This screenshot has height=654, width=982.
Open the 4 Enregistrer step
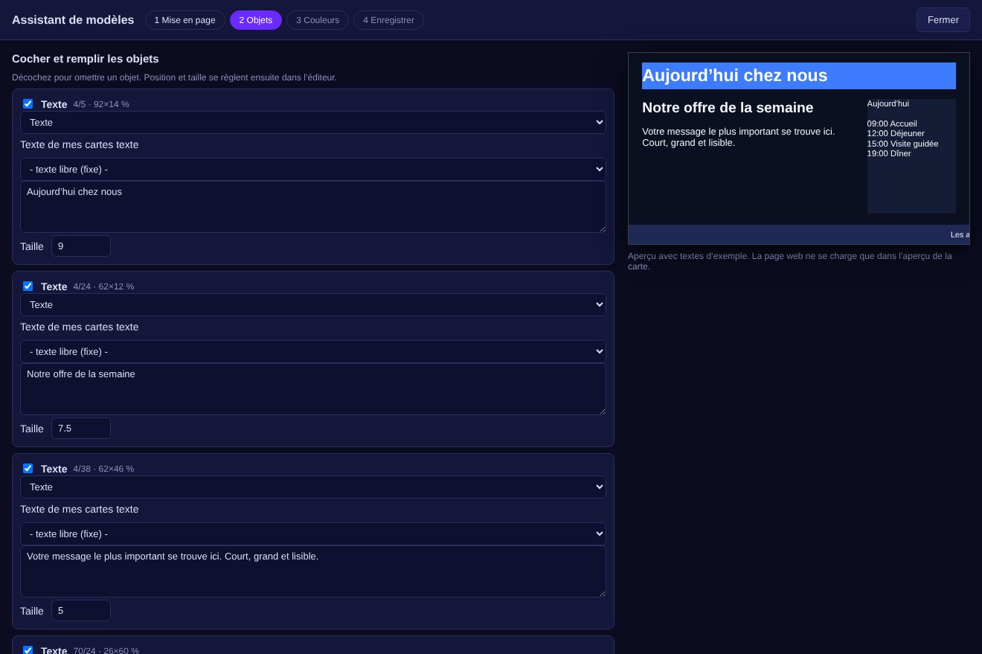(388, 20)
